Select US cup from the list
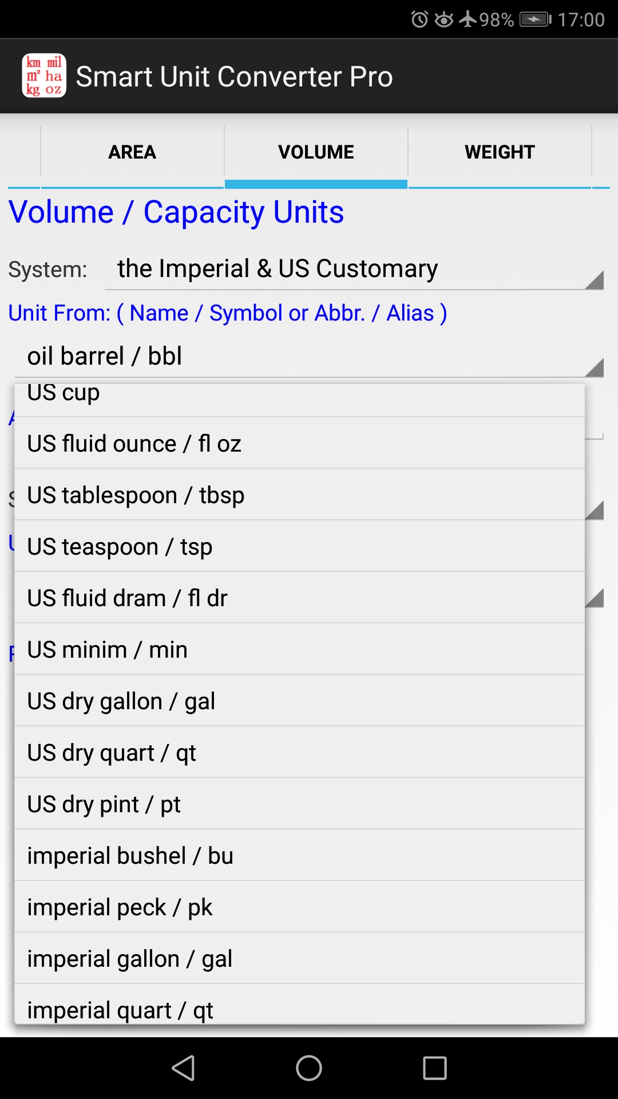This screenshot has width=618, height=1099. point(298,393)
